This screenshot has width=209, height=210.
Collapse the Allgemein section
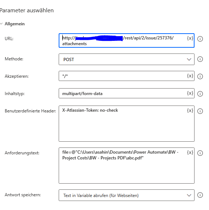pyautogui.click(x=1, y=24)
